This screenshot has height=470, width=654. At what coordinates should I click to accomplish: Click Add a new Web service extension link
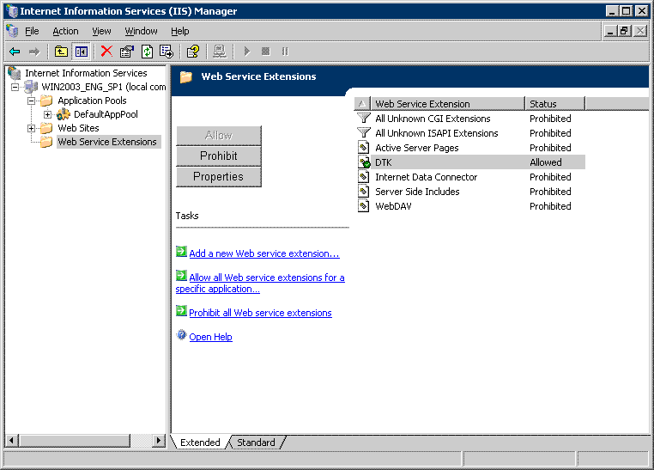pyautogui.click(x=263, y=253)
